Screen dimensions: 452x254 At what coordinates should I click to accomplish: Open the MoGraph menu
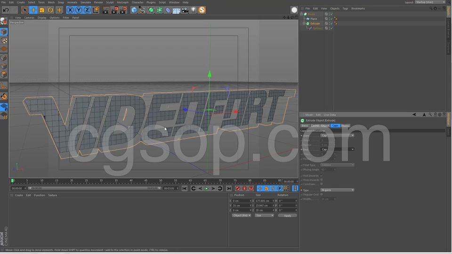coord(122,2)
